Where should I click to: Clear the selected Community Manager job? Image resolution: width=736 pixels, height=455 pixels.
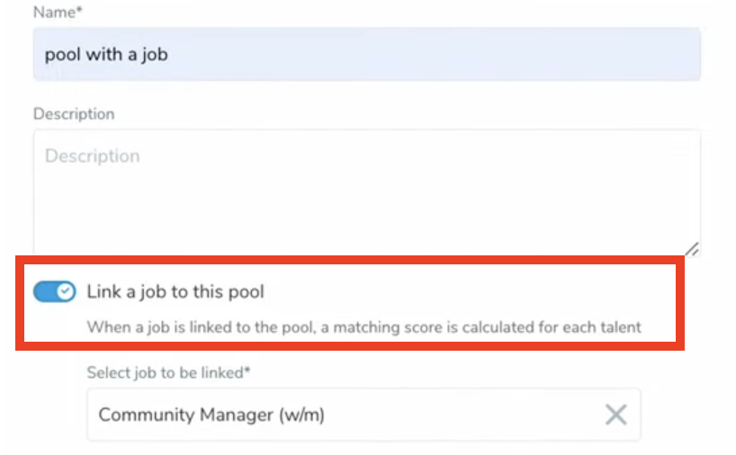(615, 415)
